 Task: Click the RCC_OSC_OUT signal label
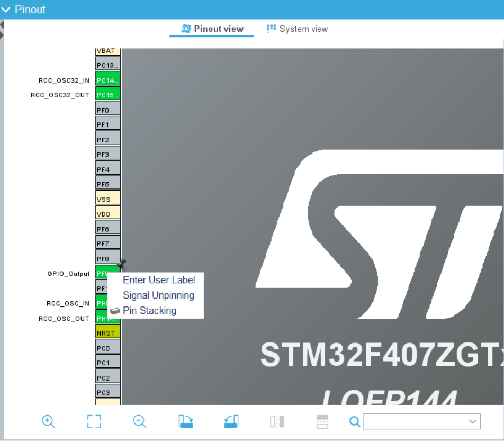pyautogui.click(x=64, y=319)
